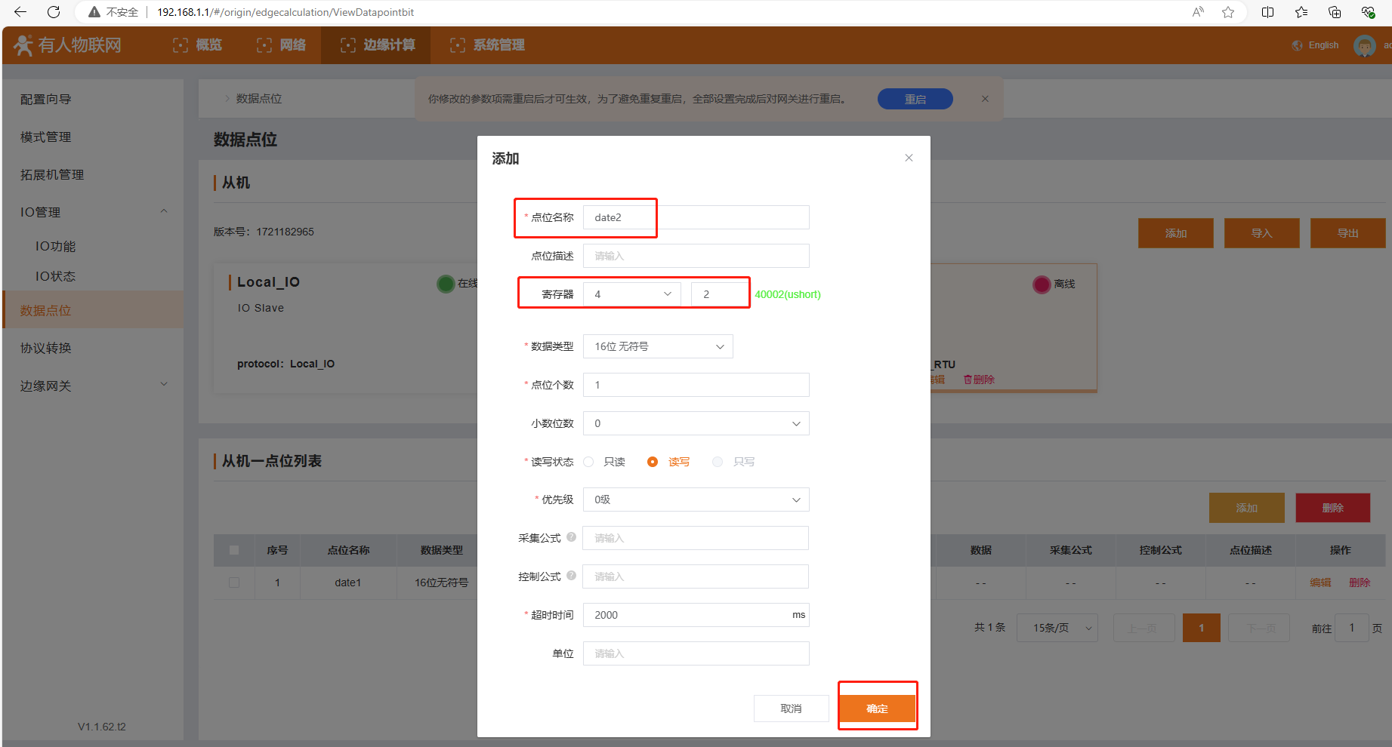Click the browser refresh icon
The width and height of the screenshot is (1392, 747).
(x=54, y=12)
